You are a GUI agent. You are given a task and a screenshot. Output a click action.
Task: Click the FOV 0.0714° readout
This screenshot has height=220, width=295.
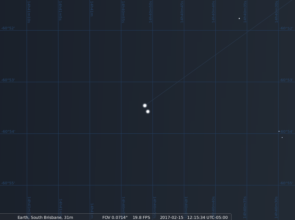tap(115, 217)
